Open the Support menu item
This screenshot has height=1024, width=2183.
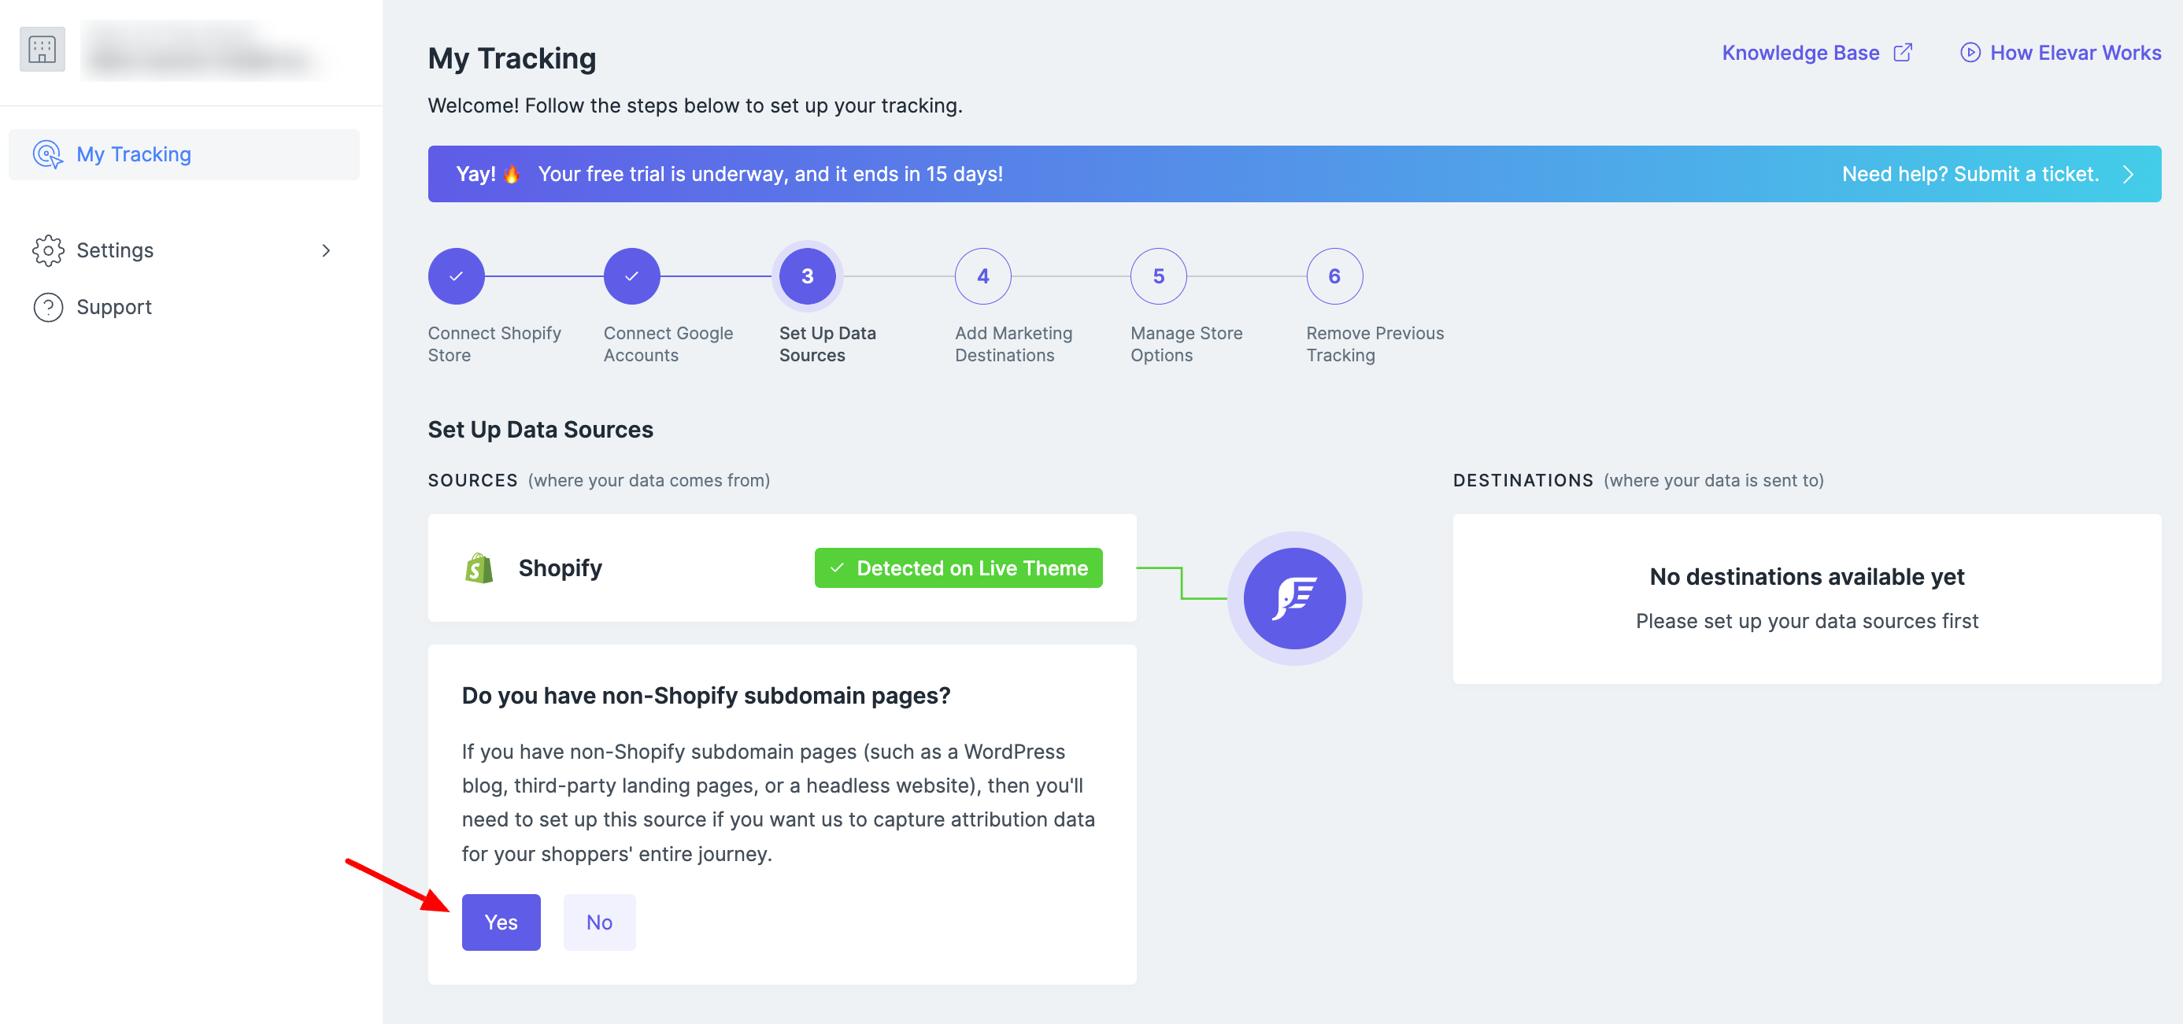click(x=113, y=308)
